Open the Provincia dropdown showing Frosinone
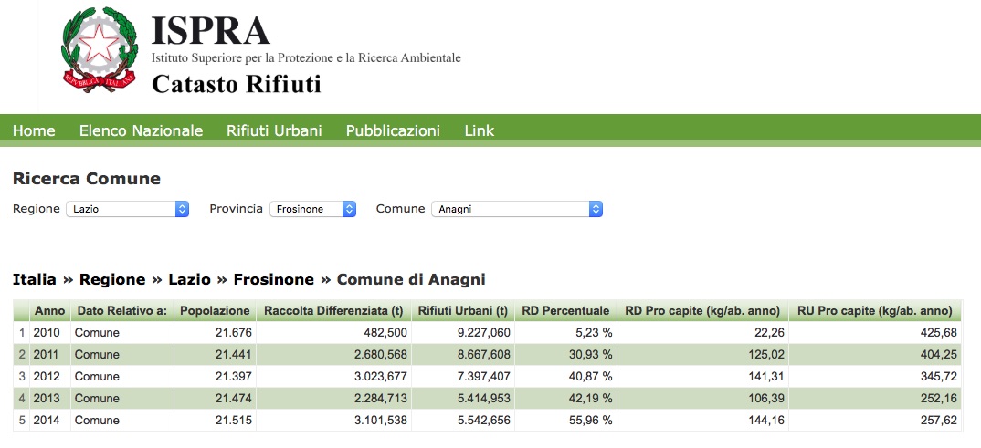Image resolution: width=981 pixels, height=448 pixels. 312,209
